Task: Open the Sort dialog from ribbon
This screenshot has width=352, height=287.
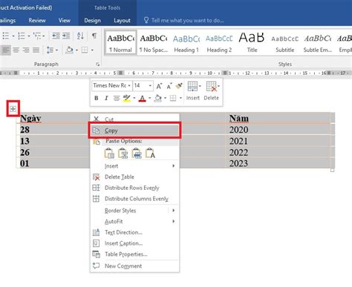Action: click(x=80, y=36)
